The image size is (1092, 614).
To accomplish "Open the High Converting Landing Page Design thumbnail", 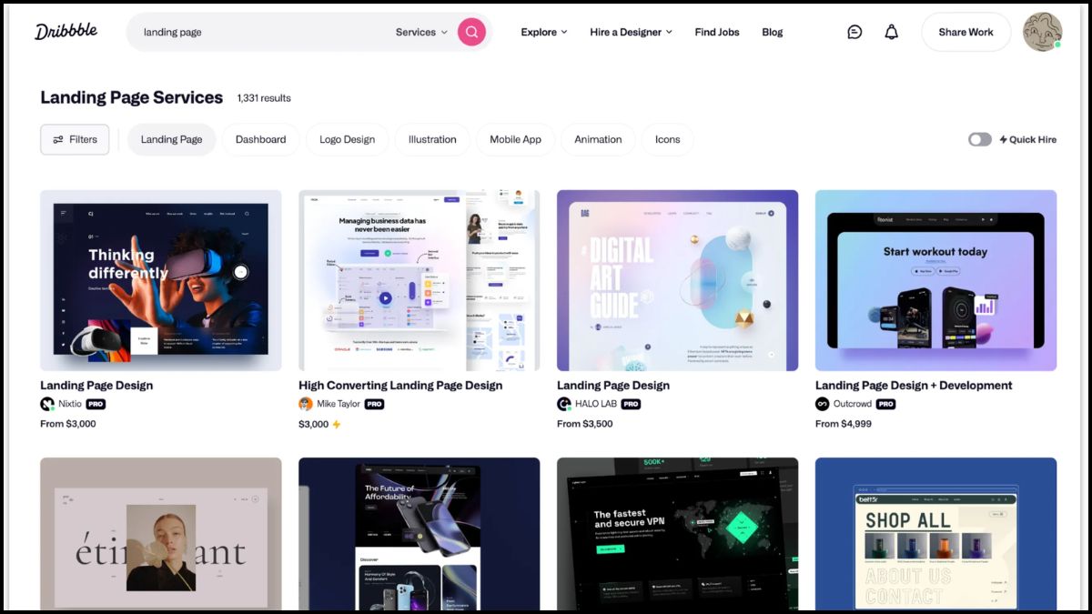I will (420, 280).
